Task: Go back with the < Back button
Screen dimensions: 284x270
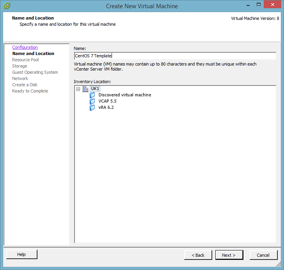Action: (x=198, y=255)
